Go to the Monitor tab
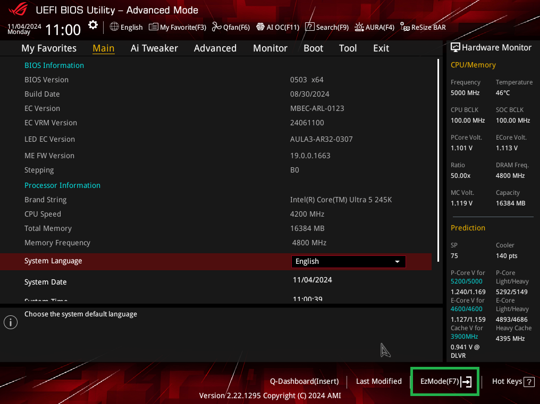The height and width of the screenshot is (404, 540). (x=270, y=48)
